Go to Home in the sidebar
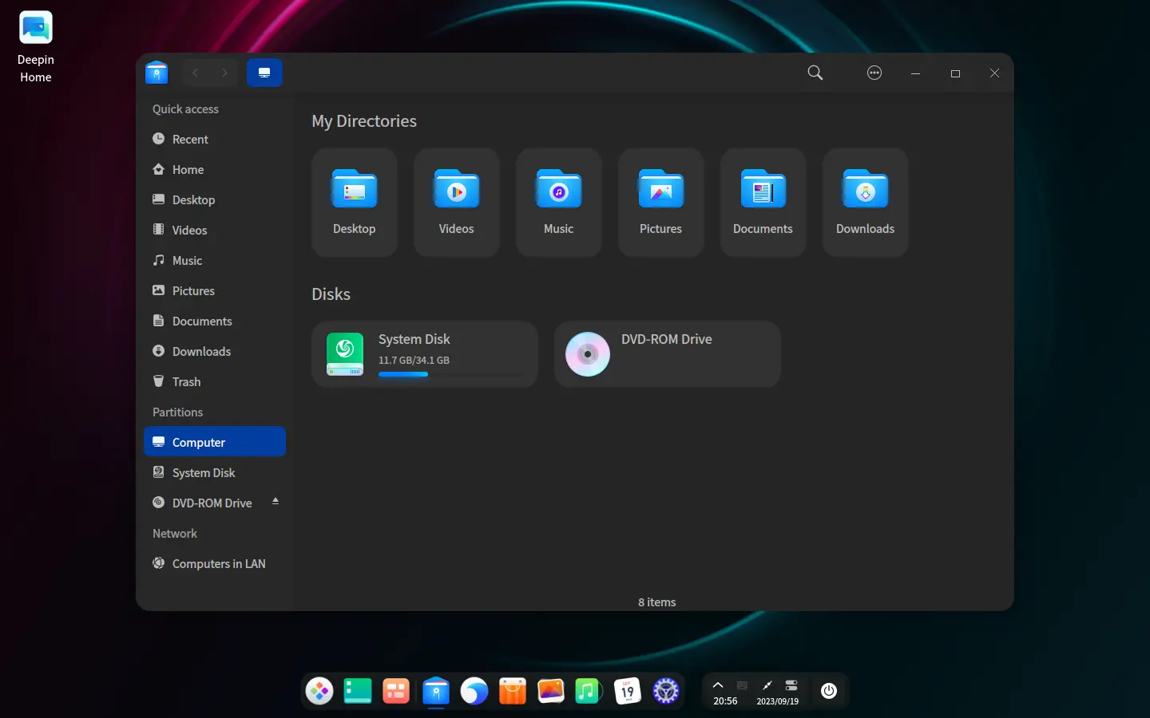This screenshot has width=1150, height=718. [x=188, y=170]
